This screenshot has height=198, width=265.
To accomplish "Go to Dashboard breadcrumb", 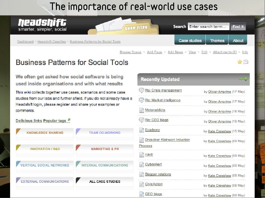I will (x=25, y=42).
